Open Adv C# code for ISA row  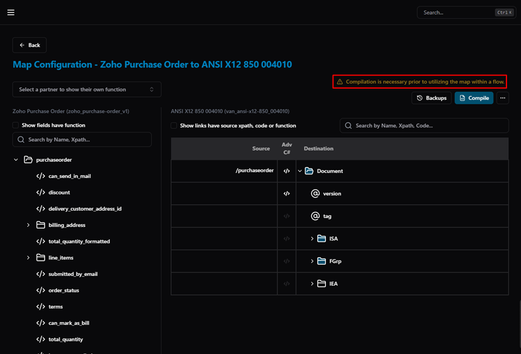tap(286, 239)
